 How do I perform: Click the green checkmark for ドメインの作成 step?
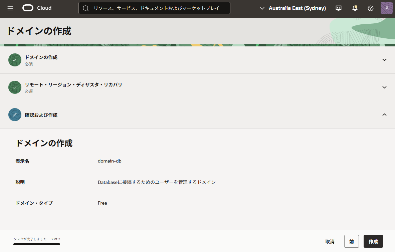pyautogui.click(x=15, y=60)
